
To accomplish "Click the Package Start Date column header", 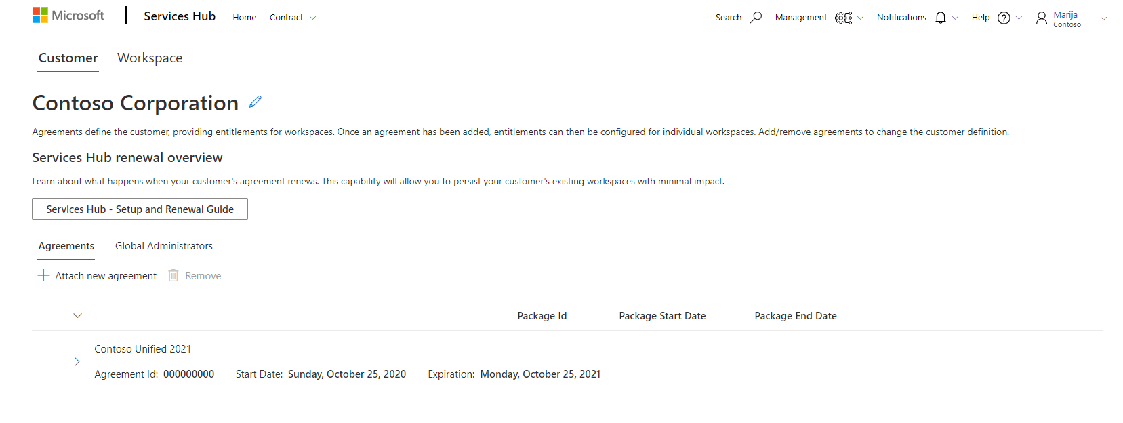I will tap(662, 316).
